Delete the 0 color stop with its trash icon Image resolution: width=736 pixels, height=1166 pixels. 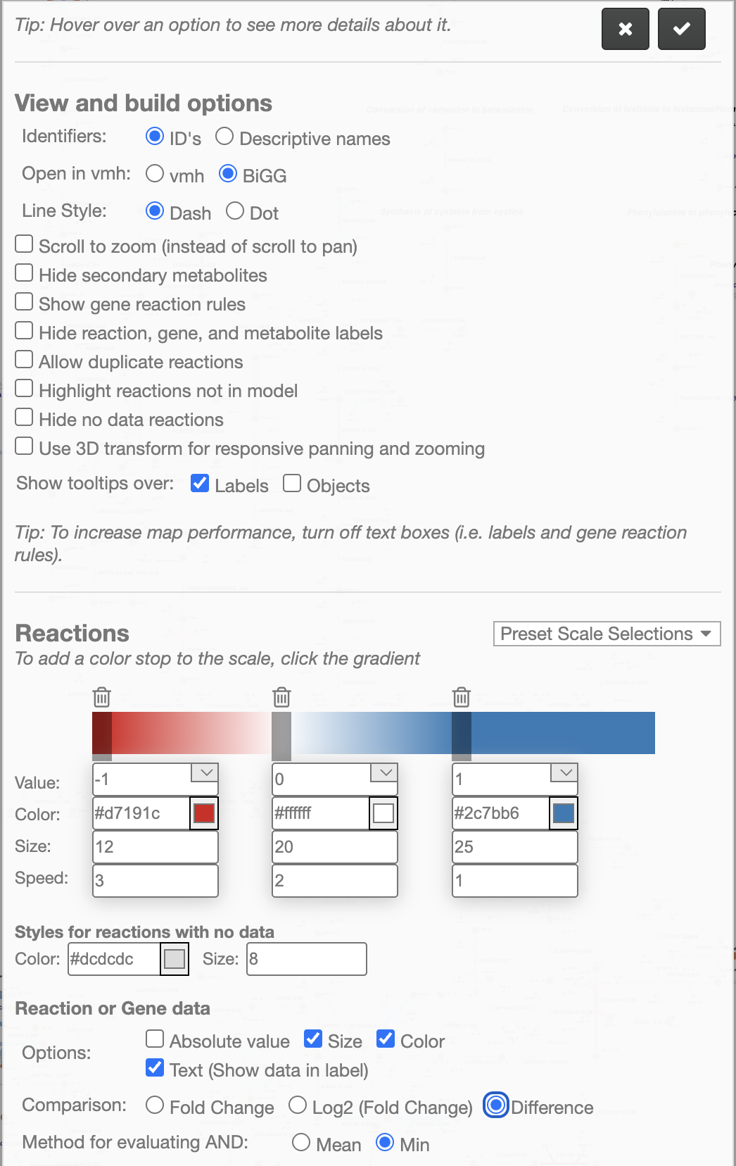281,697
